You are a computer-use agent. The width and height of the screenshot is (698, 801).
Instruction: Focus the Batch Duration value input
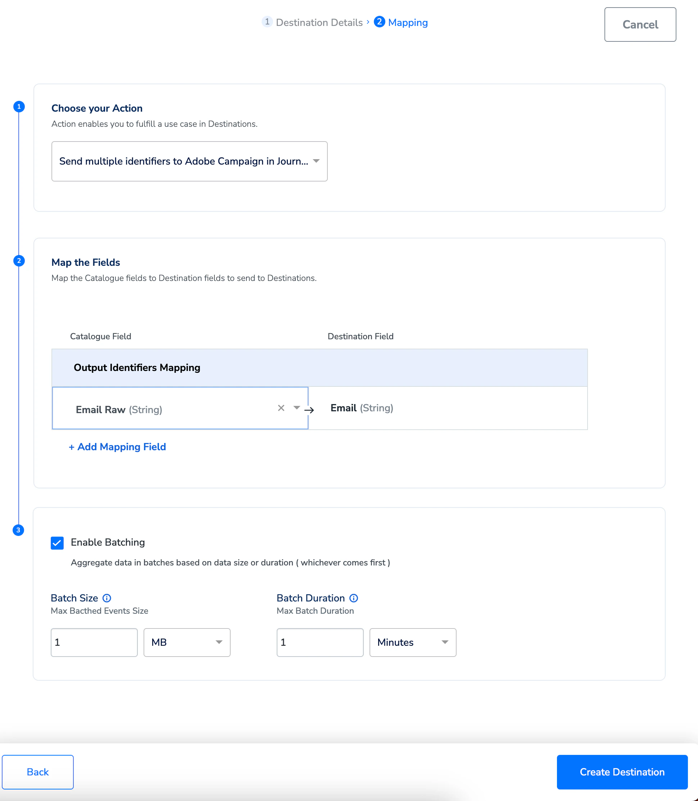[x=320, y=642]
